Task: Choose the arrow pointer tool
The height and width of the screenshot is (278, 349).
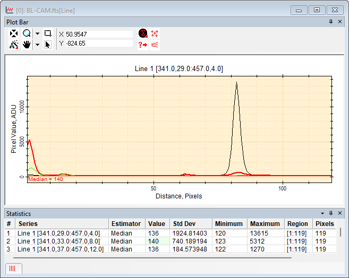Action: [x=48, y=45]
